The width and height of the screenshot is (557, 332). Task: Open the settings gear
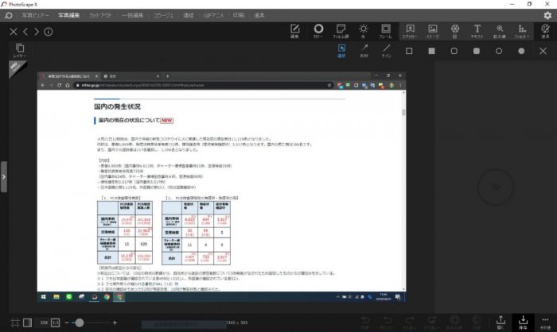point(547,15)
